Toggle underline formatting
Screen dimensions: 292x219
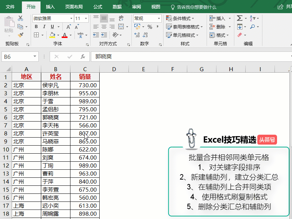pyautogui.click(x=52, y=27)
